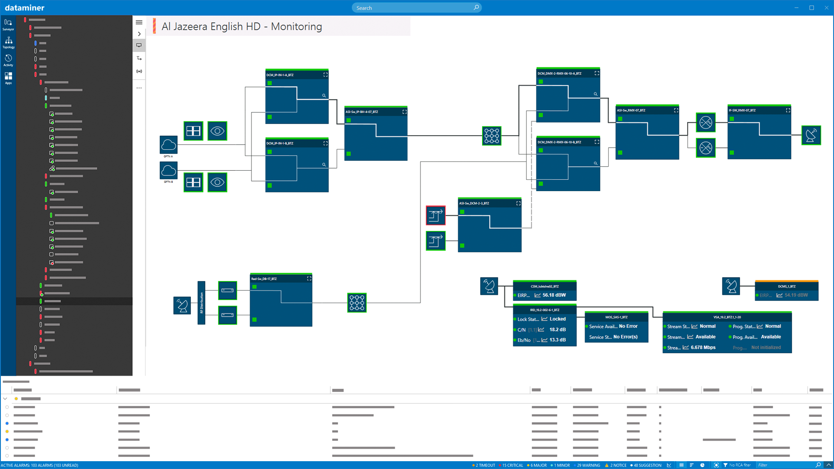Screen dimensions: 834x469
Task: Open trend graph for 6.678 Mbps stream
Action: (x=685, y=347)
